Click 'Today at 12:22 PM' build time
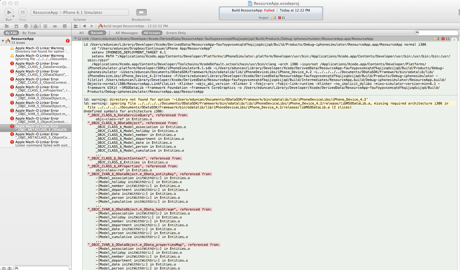This screenshot has width=460, height=270. coord(295,10)
